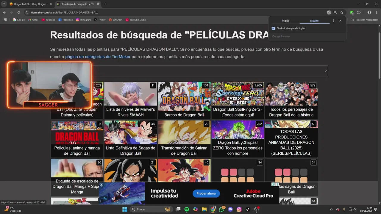The height and width of the screenshot is (214, 381).
Task: Open the YouTube bookmark
Action: [48, 20]
